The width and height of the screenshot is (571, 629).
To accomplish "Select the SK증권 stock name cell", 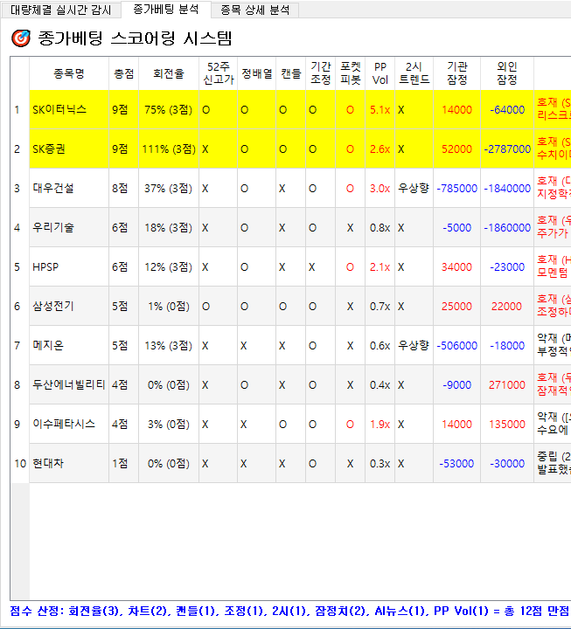I will [69, 149].
